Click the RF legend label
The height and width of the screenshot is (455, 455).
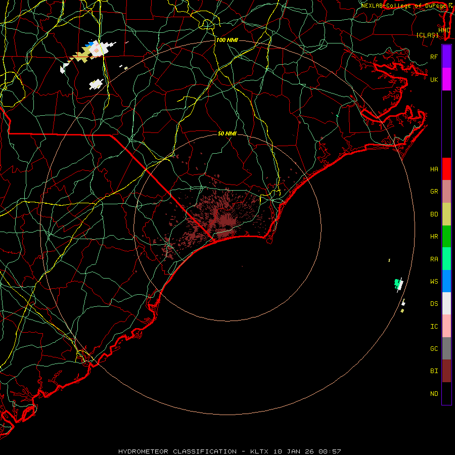click(434, 57)
